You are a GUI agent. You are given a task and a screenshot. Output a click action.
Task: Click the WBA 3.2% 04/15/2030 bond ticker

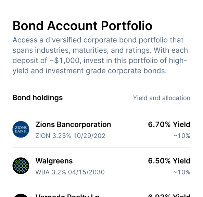70,172
